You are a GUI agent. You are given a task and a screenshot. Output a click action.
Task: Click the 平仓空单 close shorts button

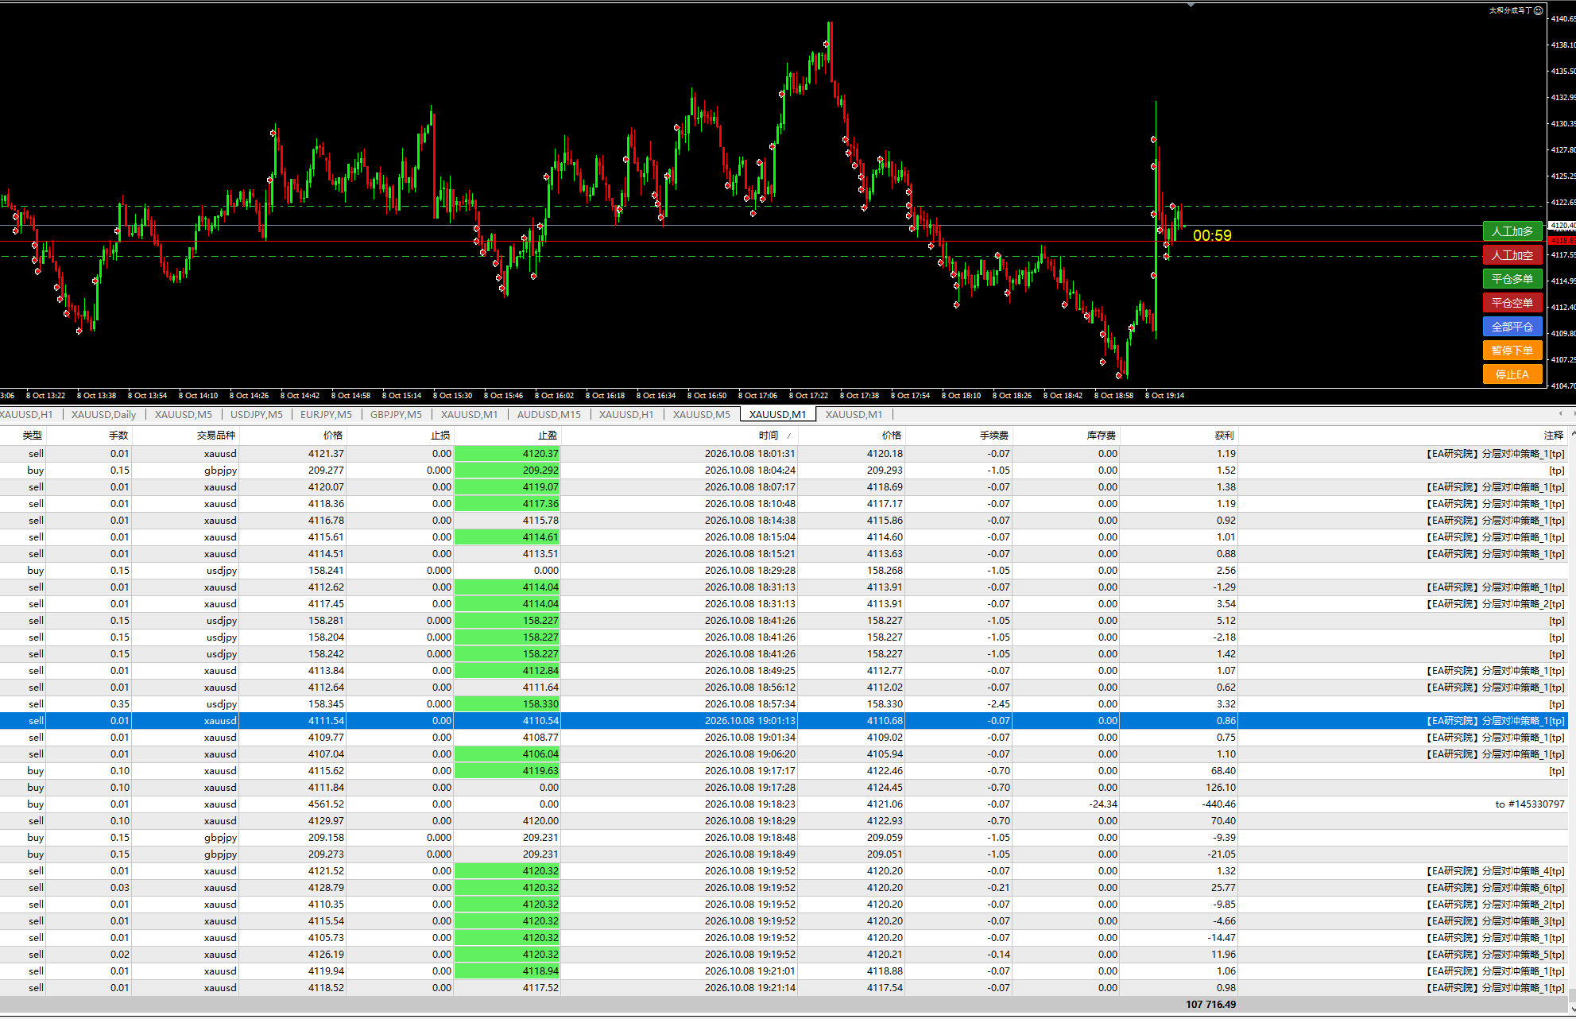pyautogui.click(x=1512, y=303)
